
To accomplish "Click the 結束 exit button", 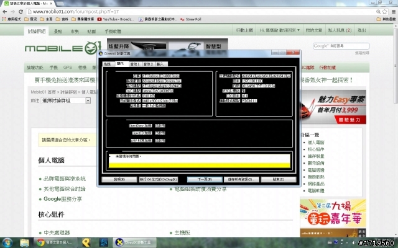I will click(279, 179).
